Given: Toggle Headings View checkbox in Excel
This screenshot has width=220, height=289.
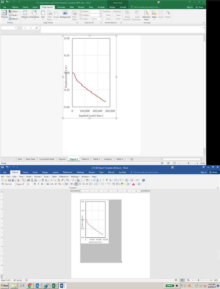Looking at the screenshot, I should coord(115,15).
